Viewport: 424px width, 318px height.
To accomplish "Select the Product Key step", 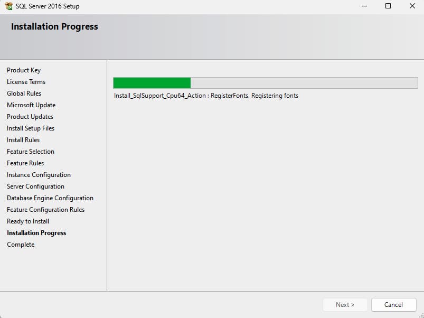I will (24, 70).
